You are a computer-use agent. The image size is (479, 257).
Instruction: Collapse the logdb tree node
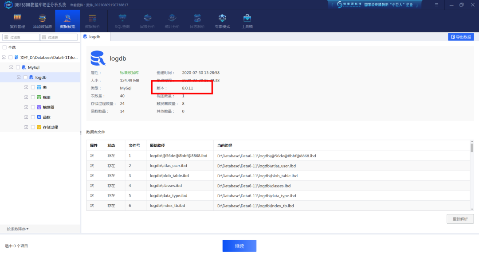point(19,78)
